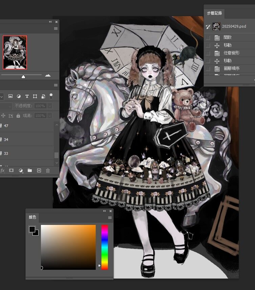255x290 pixels.
Task: Filter layers by shape layer icon
Action: click(35, 96)
